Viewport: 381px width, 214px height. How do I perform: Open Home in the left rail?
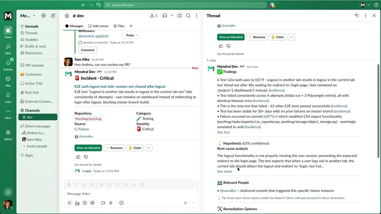tap(8, 32)
